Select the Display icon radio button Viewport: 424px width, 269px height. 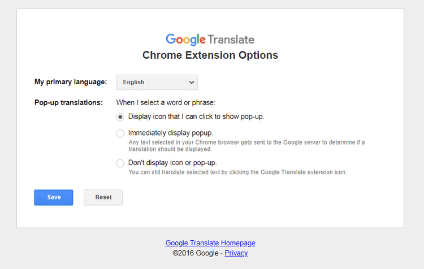(x=120, y=117)
